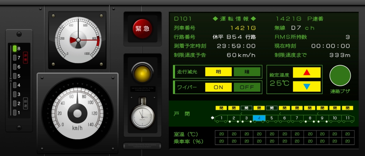Click the RMS所持数 value 3

[x=348, y=37]
